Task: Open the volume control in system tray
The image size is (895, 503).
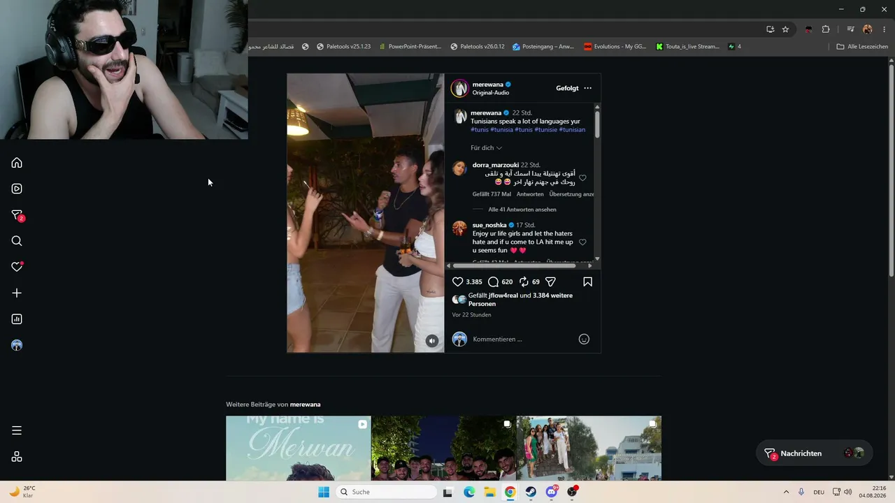Action: point(847,492)
